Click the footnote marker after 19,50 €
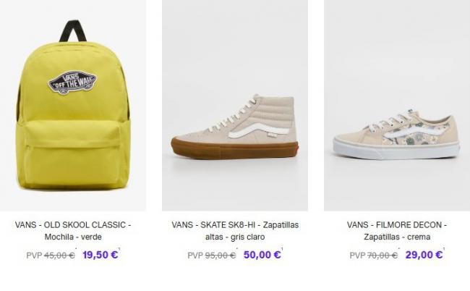470x291 pixels. [x=119, y=249]
